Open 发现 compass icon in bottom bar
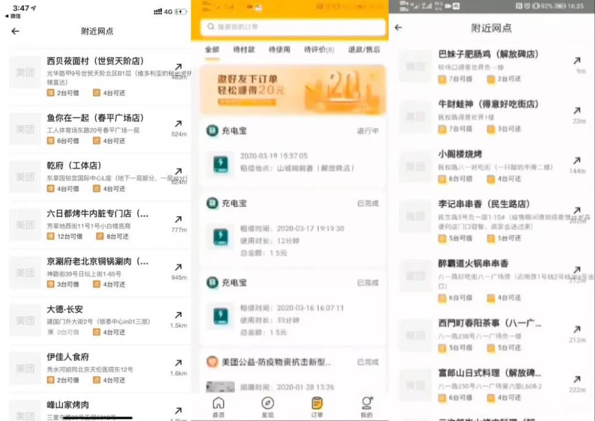 [x=268, y=405]
